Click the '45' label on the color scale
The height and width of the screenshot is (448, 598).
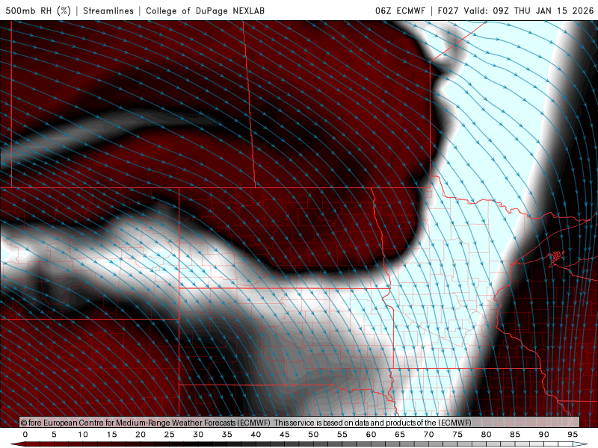(285, 435)
